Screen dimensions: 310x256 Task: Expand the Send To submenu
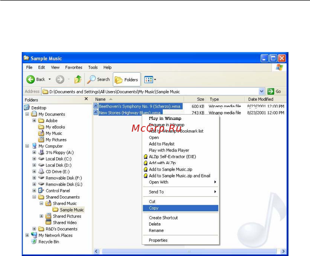point(181,192)
